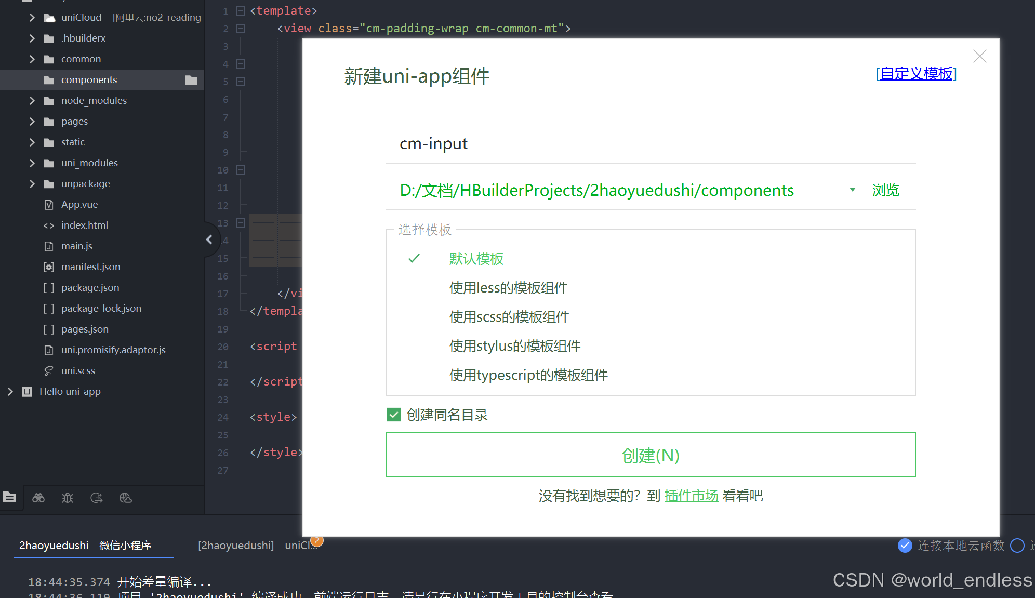Select the 使用scss的模板组件 template option
Screen dimensions: 1035x598
509,316
